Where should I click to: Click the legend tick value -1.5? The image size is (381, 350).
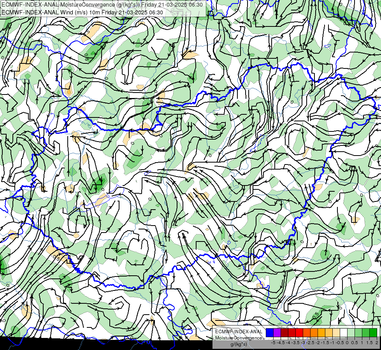[x=325, y=343]
